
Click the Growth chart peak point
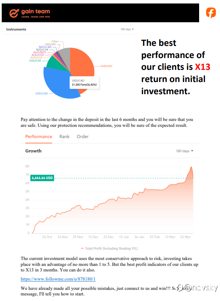[191, 167]
